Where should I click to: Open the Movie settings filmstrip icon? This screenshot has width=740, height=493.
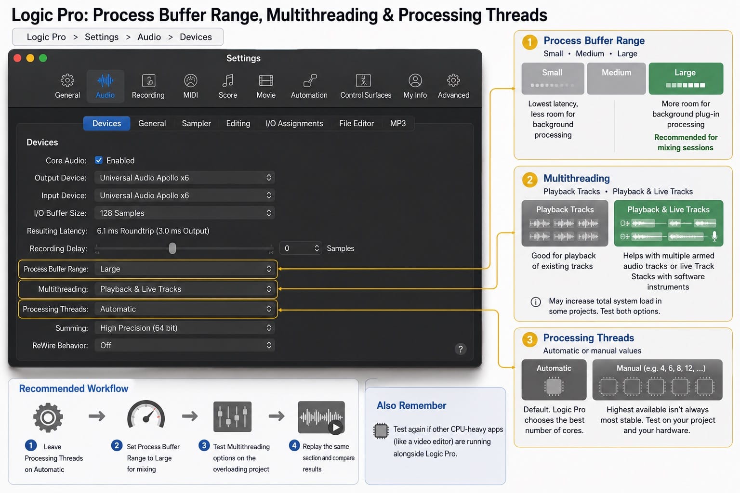(x=266, y=80)
